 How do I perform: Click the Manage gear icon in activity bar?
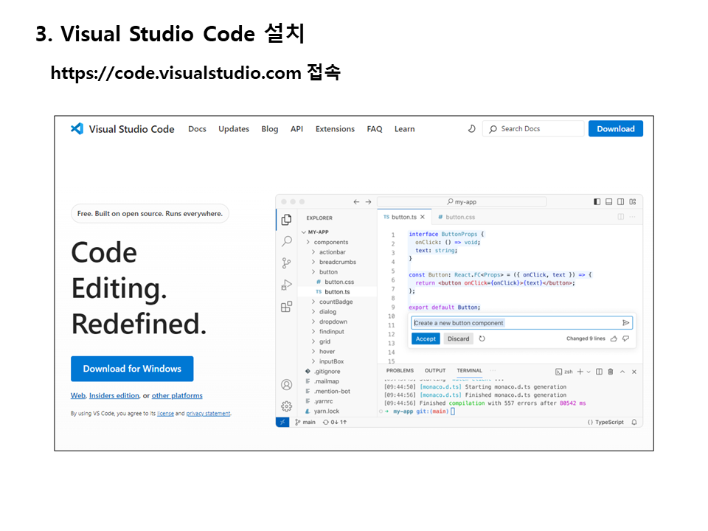click(286, 406)
